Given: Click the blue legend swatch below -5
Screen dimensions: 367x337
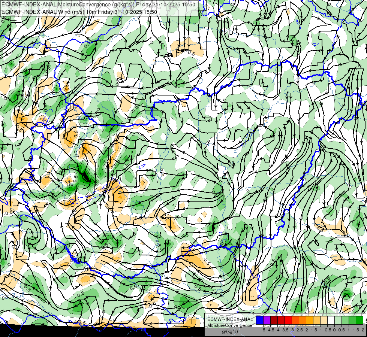Looking at the screenshot, I should (260, 320).
